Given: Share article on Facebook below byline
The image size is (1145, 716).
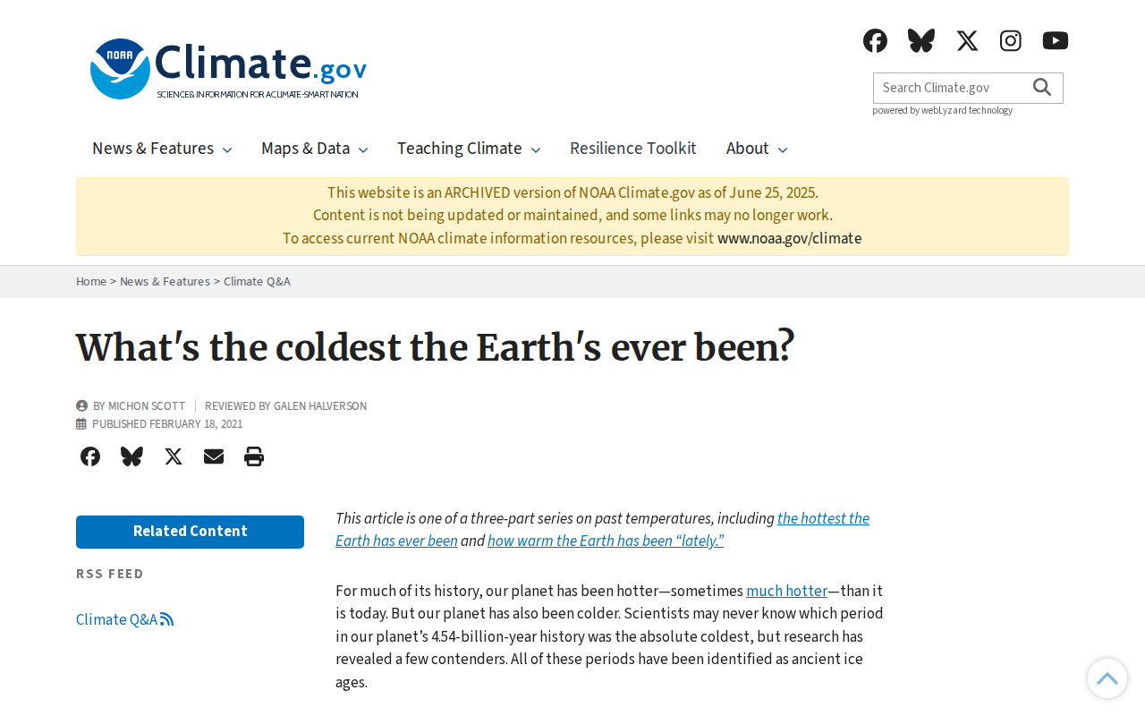Looking at the screenshot, I should point(90,456).
